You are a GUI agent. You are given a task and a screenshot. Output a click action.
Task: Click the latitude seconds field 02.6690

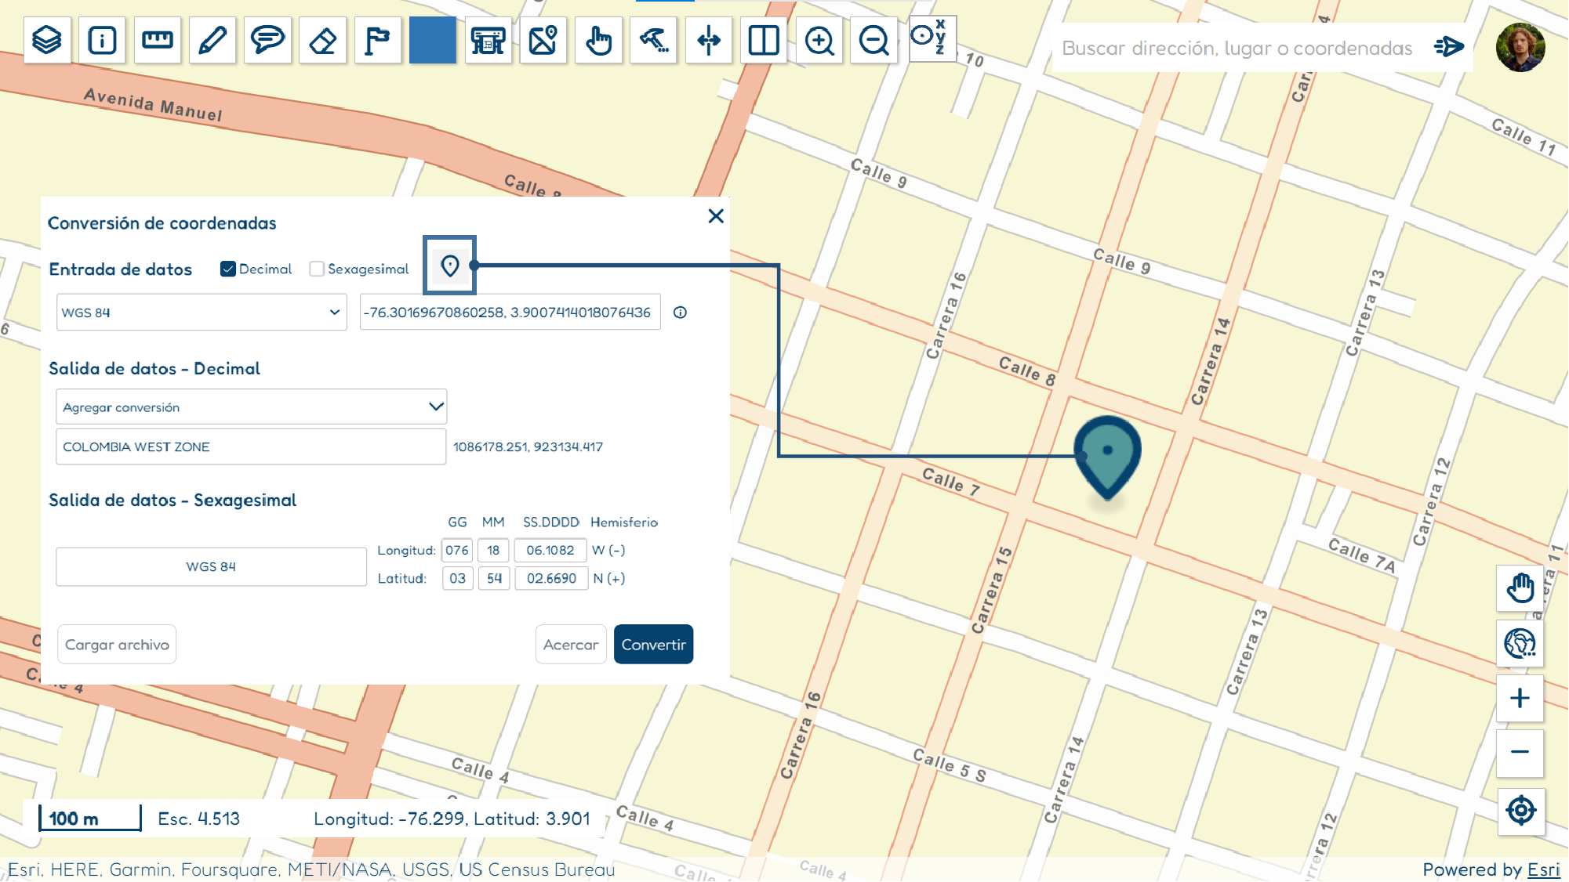coord(551,578)
